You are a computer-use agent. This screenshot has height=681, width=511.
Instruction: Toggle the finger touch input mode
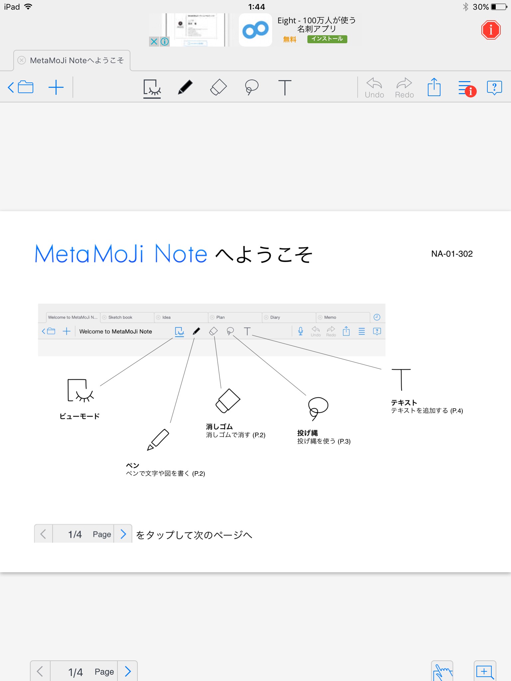[x=442, y=672]
